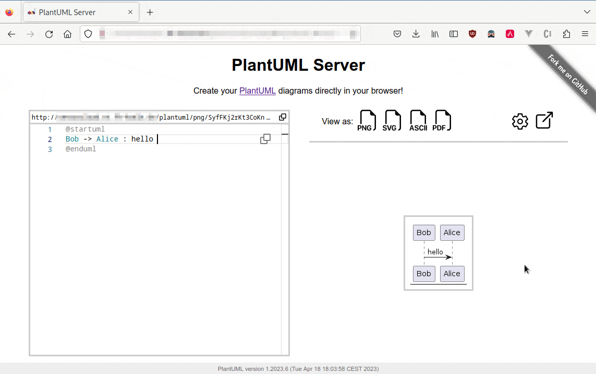Open the red A extension icon
Image resolution: width=596 pixels, height=374 pixels.
point(510,34)
